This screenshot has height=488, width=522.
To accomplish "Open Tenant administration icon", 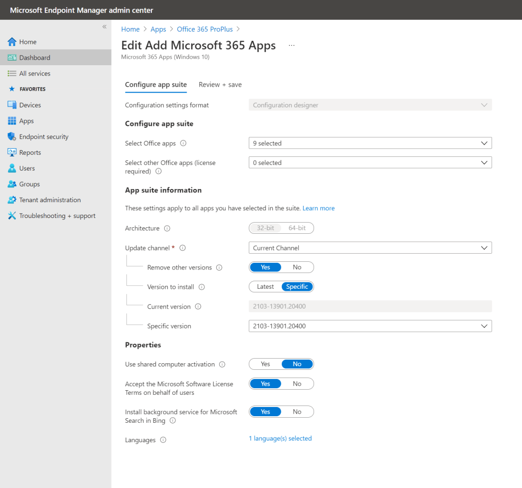I will 12,200.
